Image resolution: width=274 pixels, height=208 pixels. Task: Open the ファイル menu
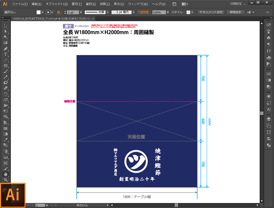point(20,4)
